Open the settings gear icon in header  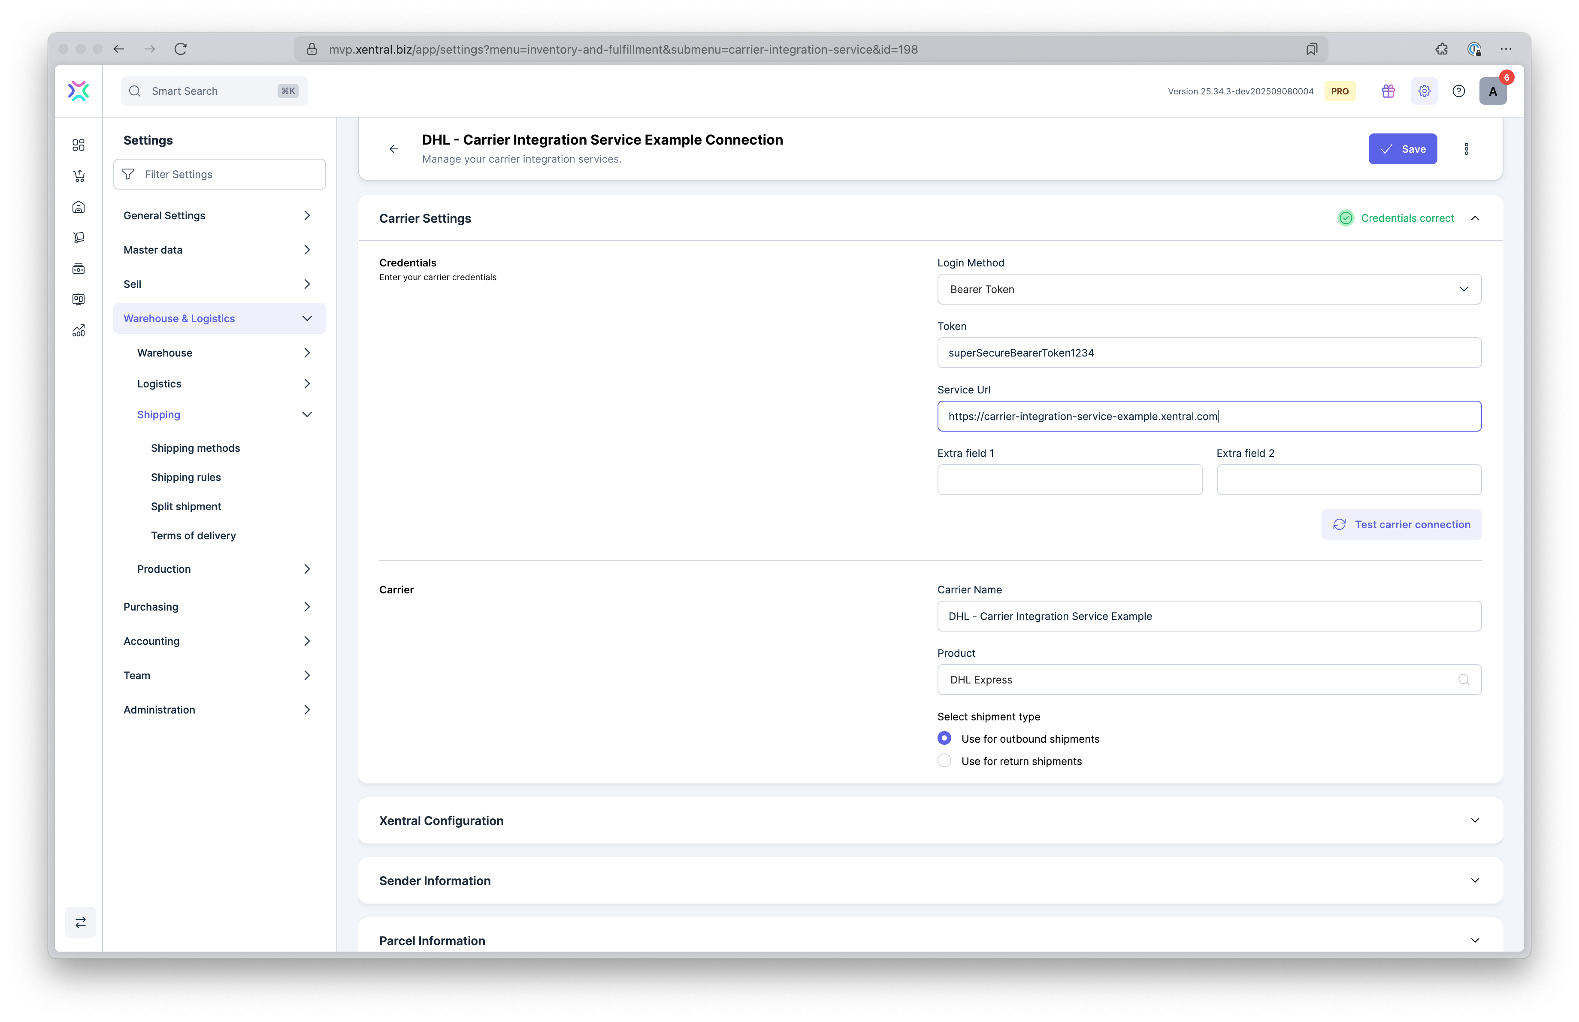point(1424,91)
